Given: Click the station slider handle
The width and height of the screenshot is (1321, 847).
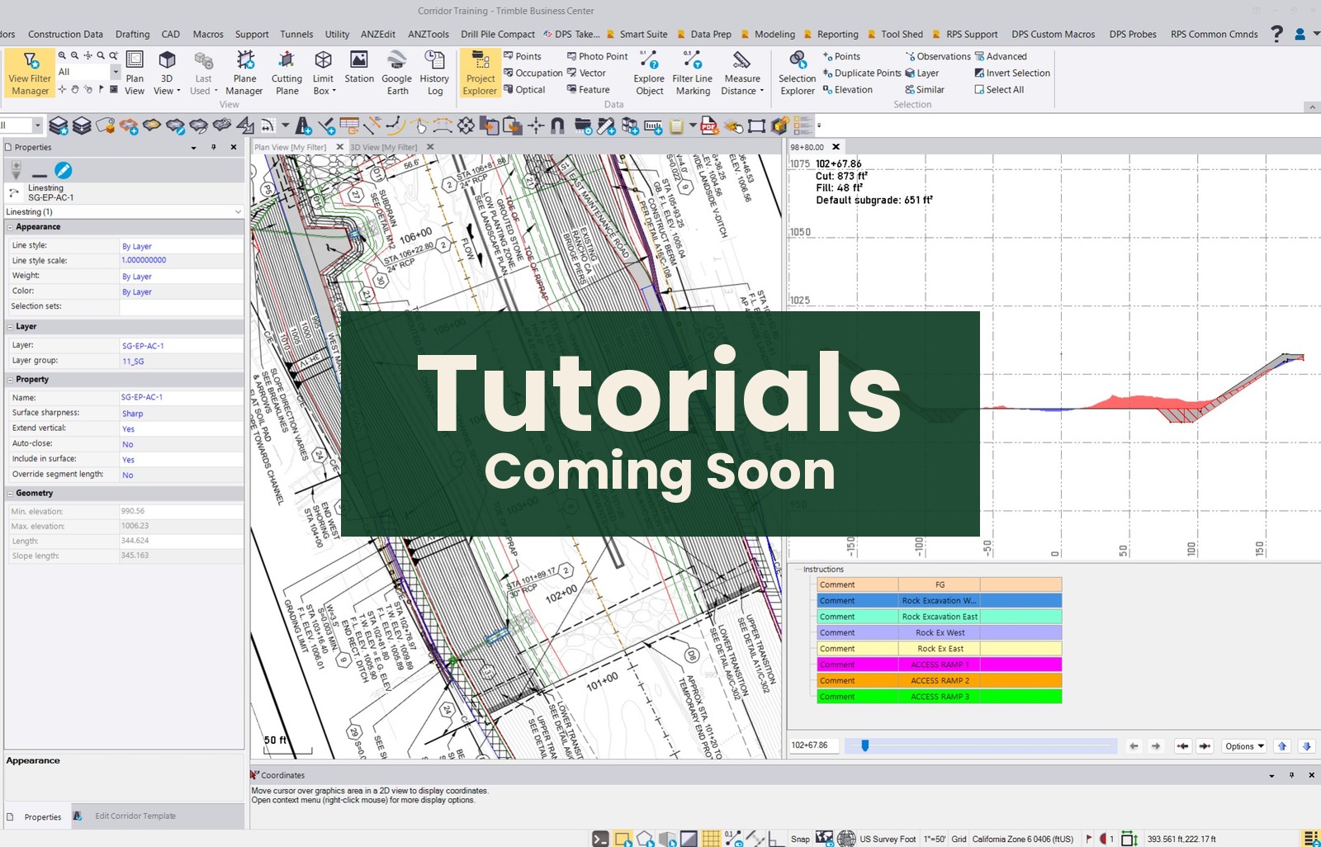Looking at the screenshot, I should (x=865, y=745).
